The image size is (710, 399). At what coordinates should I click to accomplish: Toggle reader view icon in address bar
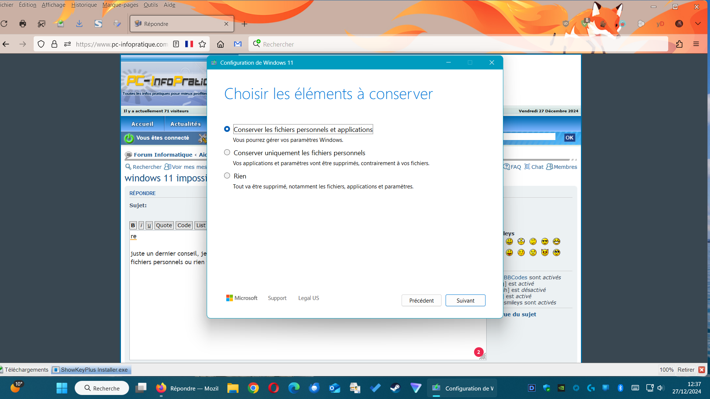(176, 44)
